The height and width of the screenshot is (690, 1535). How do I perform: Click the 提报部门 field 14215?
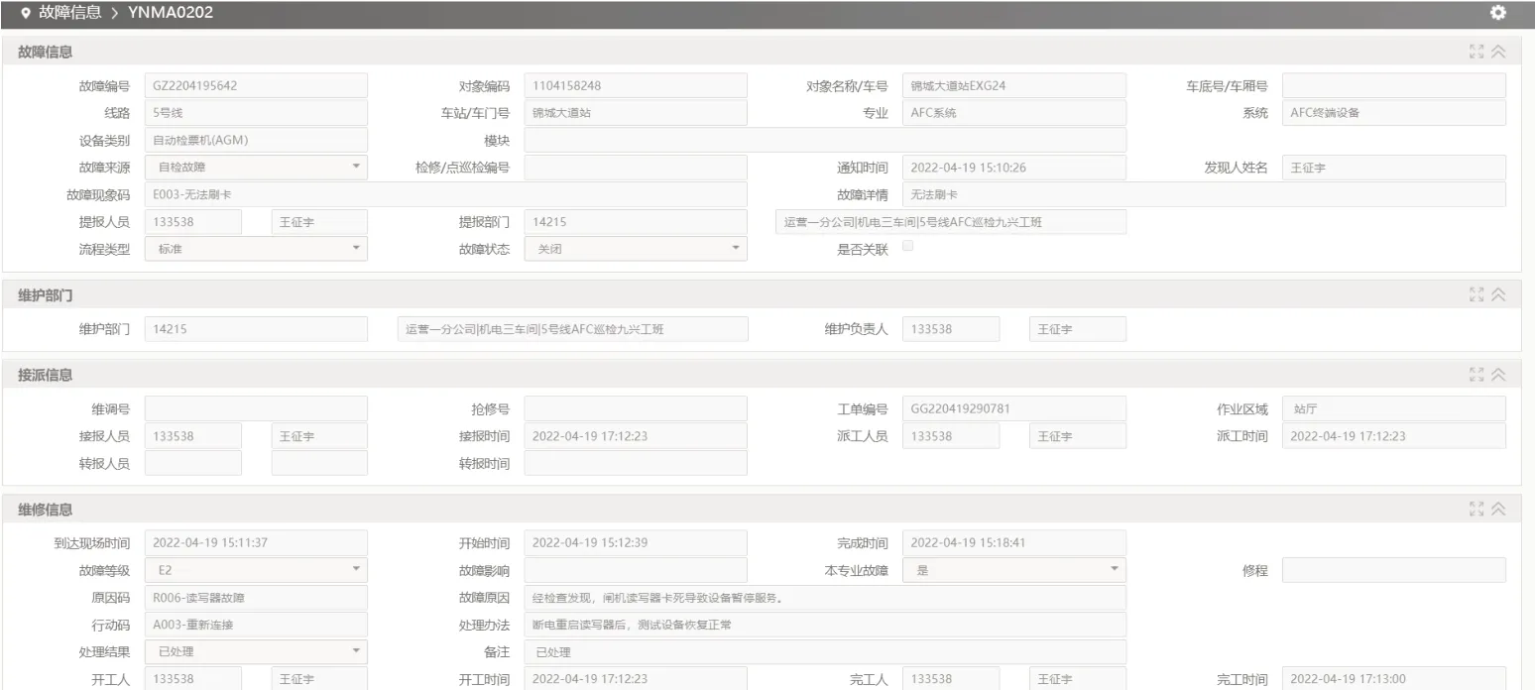point(636,222)
